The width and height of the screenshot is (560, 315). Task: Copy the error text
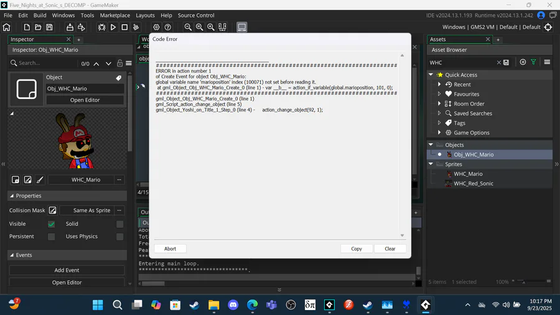click(x=357, y=248)
